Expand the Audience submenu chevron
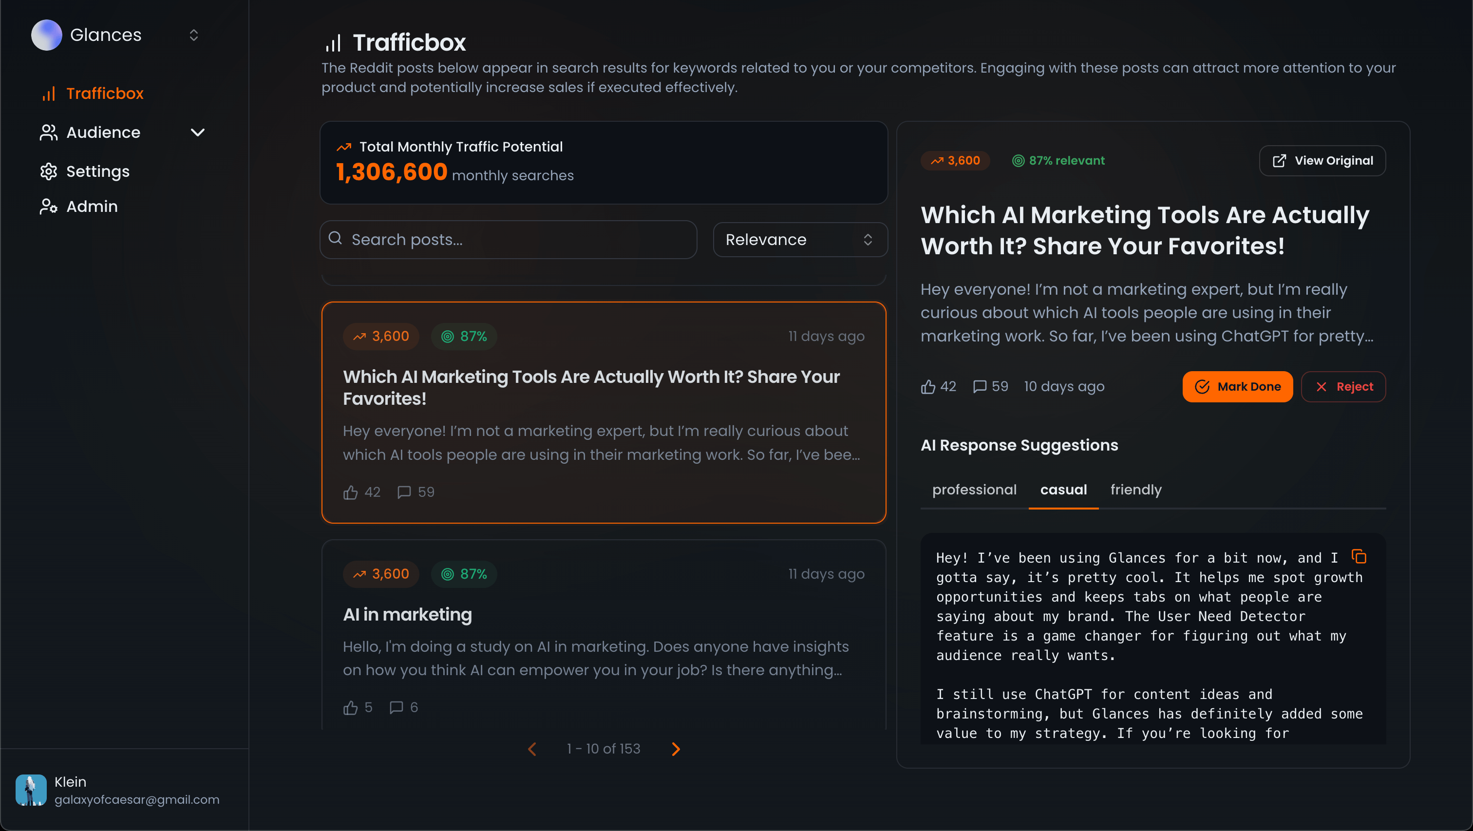Image resolution: width=1473 pixels, height=831 pixels. tap(198, 132)
